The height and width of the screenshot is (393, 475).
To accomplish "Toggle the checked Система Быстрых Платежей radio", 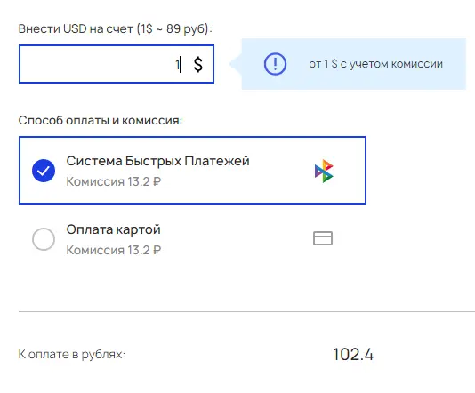I will [44, 171].
